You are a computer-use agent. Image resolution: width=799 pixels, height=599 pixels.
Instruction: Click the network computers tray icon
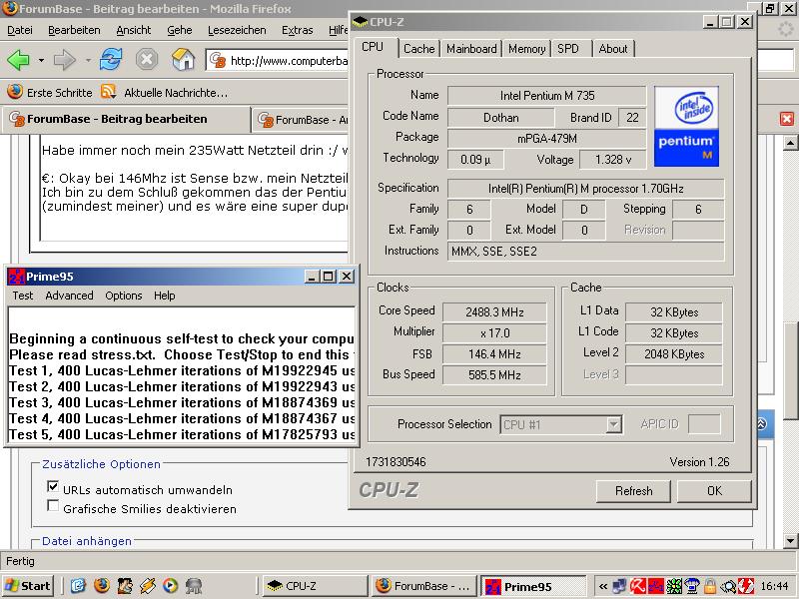point(619,586)
